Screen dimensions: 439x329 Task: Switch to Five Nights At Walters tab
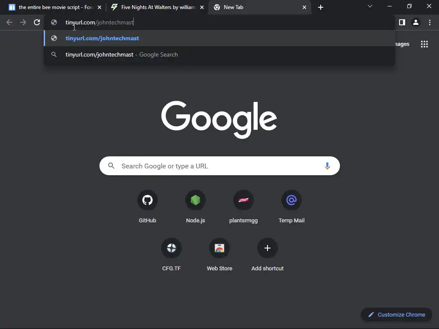pos(157,7)
